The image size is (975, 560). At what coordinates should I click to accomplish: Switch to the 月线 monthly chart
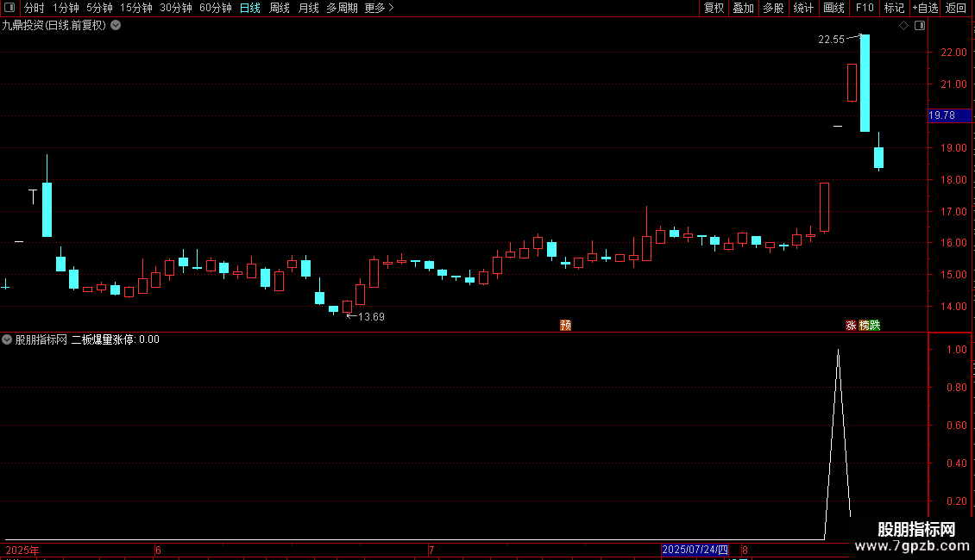(308, 8)
